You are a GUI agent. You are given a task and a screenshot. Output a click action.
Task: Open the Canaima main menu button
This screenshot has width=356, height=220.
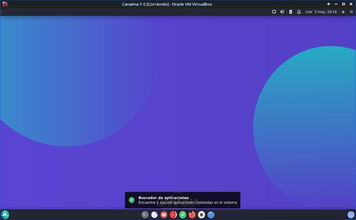click(5, 215)
